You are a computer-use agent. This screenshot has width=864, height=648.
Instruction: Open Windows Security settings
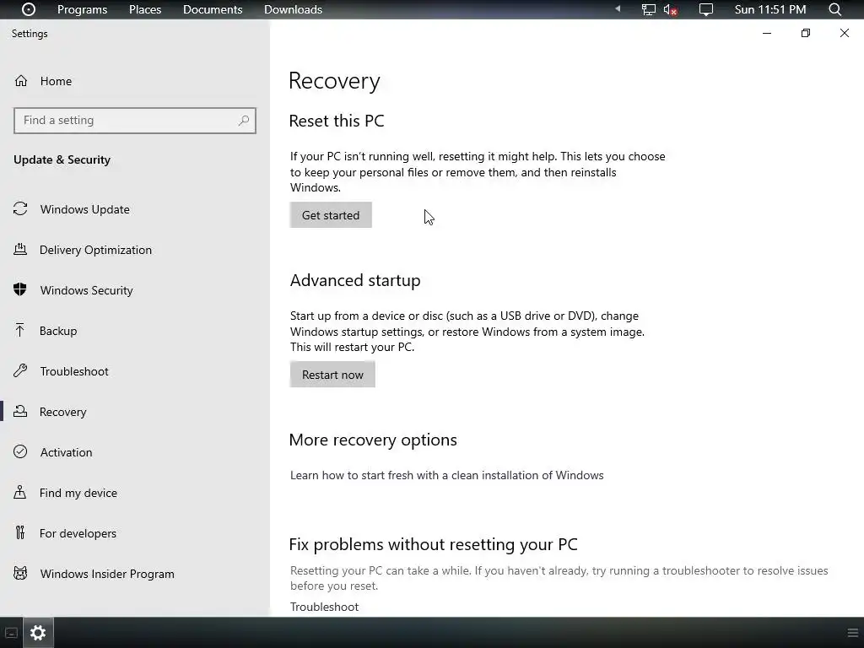tap(87, 290)
